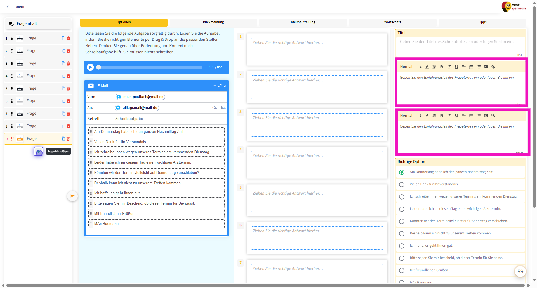This screenshot has width=537, height=288.
Task: Choose 'Ich hoffe, es geht Ihnen gut' option
Action: (402, 246)
